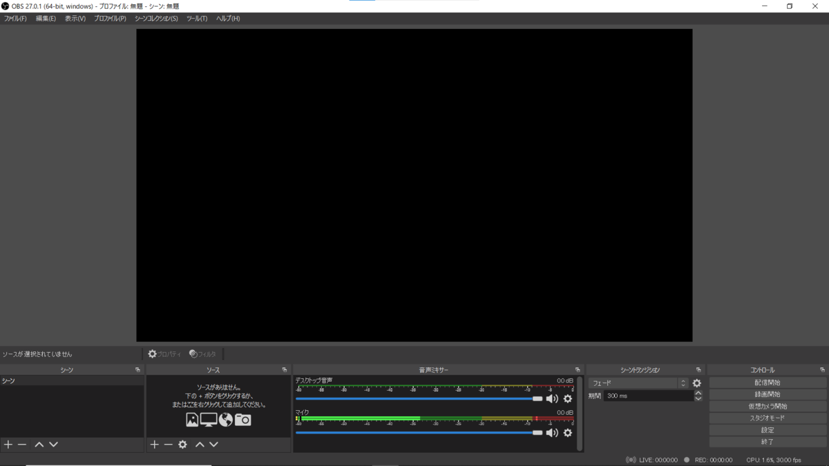Click the display capture monitor icon

tap(209, 420)
